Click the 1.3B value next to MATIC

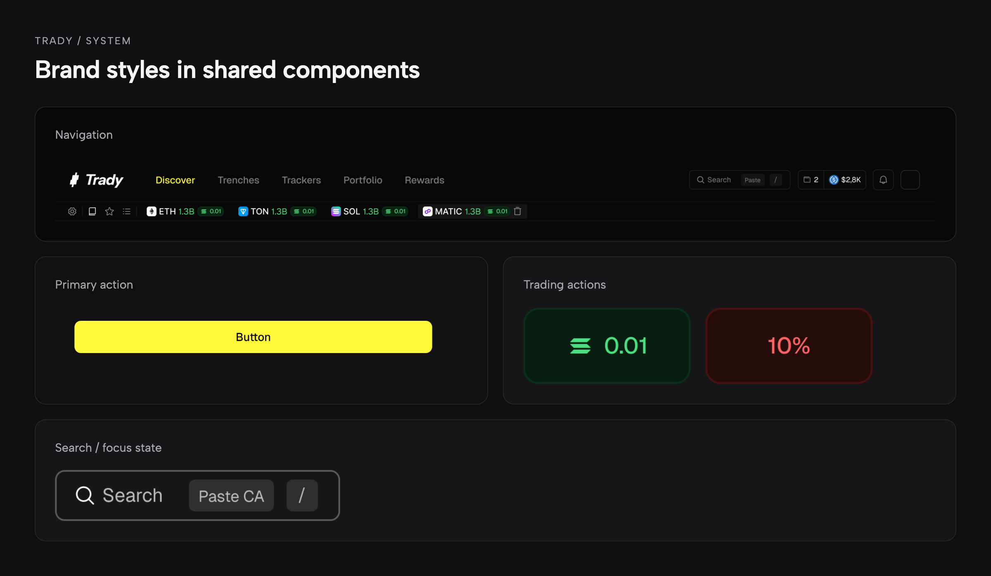pos(473,211)
